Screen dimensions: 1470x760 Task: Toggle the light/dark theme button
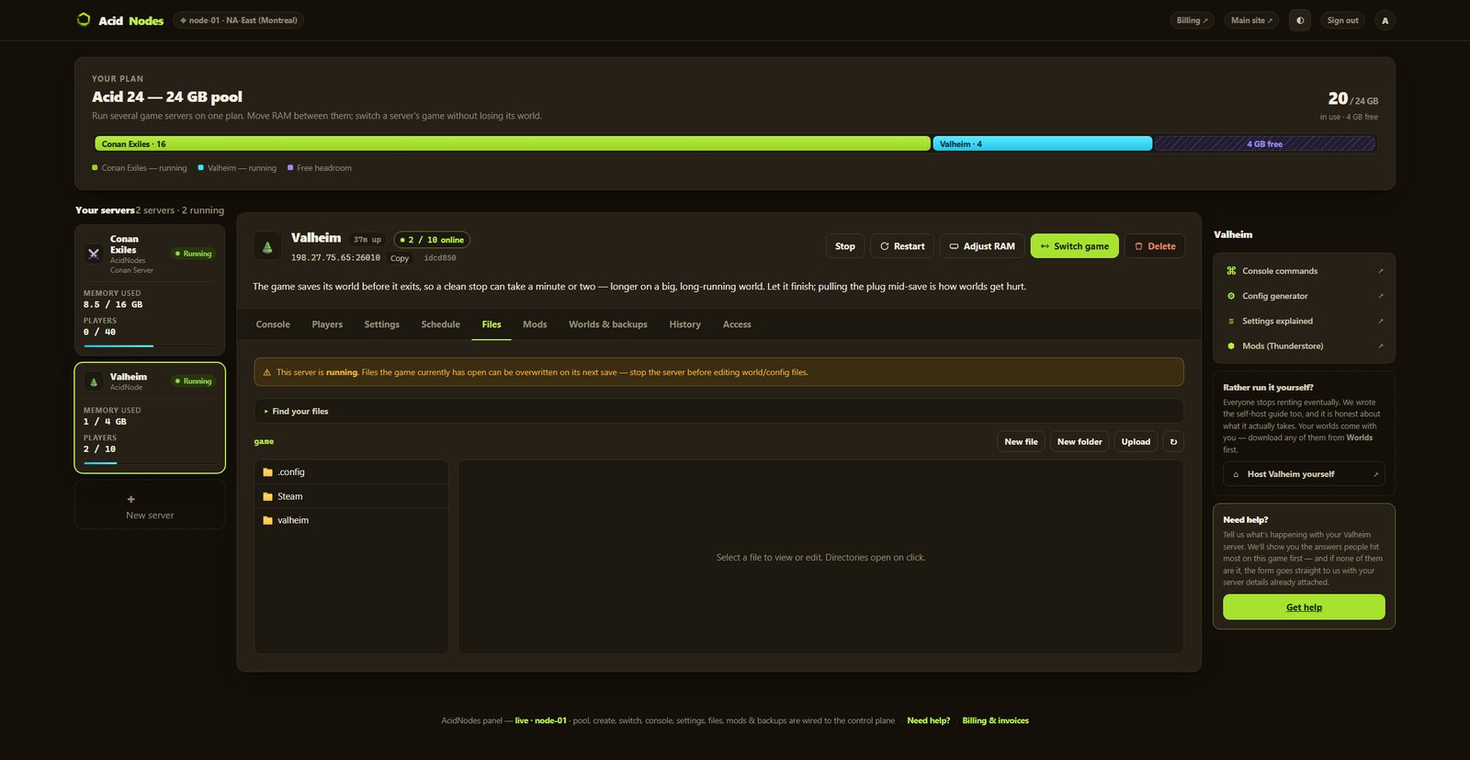click(1300, 20)
